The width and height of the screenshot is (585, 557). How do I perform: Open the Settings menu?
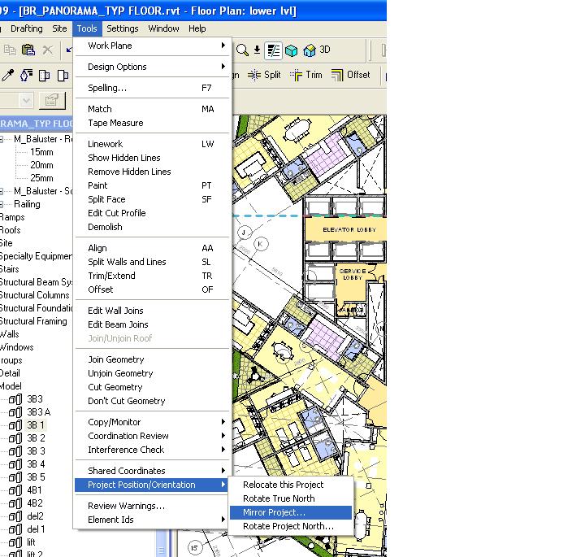point(123,28)
